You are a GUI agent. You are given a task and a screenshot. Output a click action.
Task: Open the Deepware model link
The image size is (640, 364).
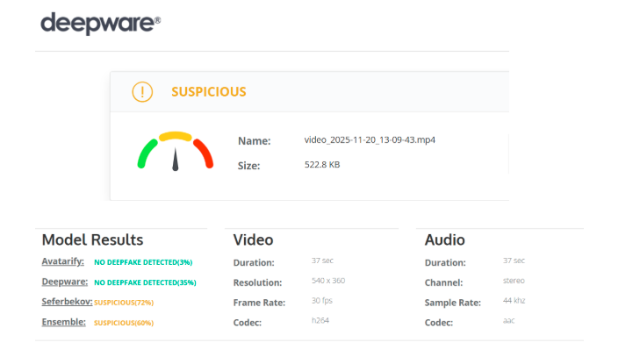point(63,282)
